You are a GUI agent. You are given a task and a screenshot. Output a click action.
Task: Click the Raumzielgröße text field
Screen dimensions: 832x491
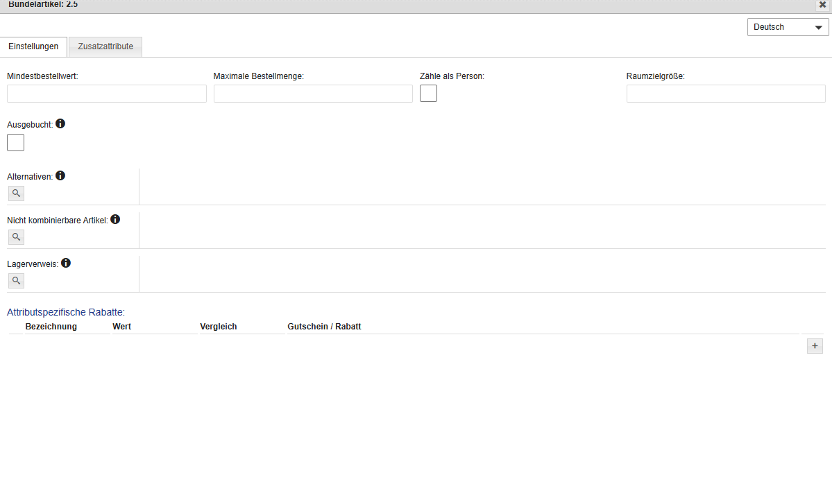[726, 94]
